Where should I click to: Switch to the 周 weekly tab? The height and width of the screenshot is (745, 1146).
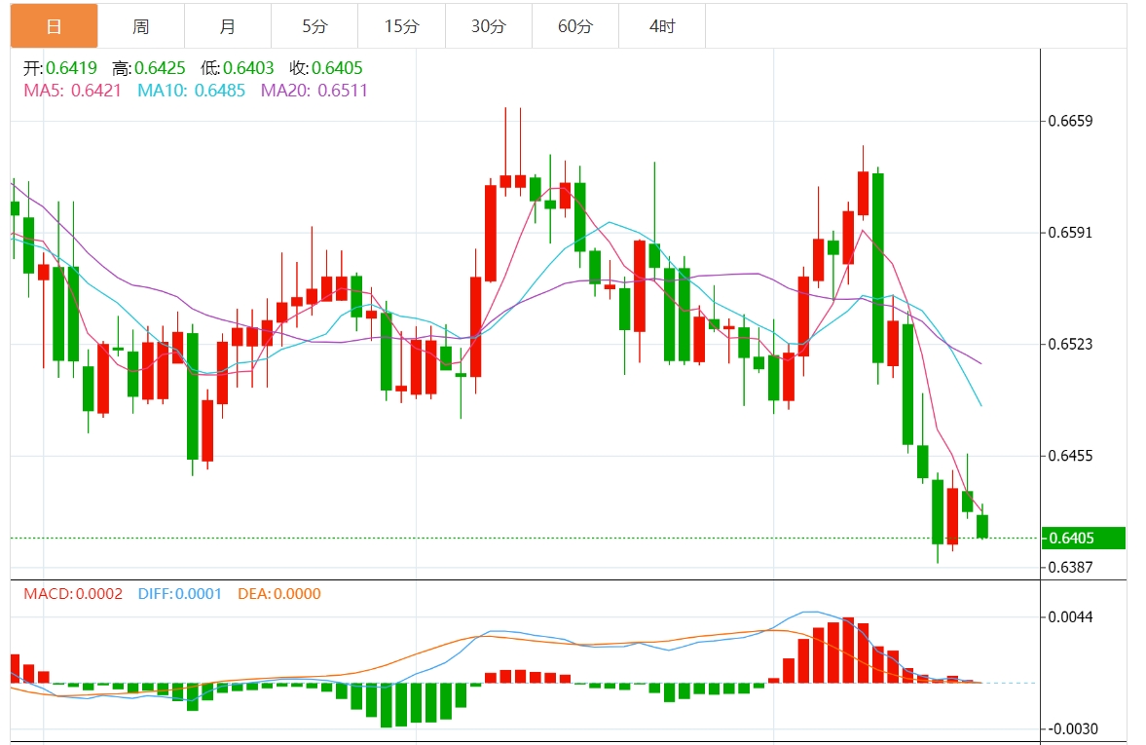coord(141,26)
